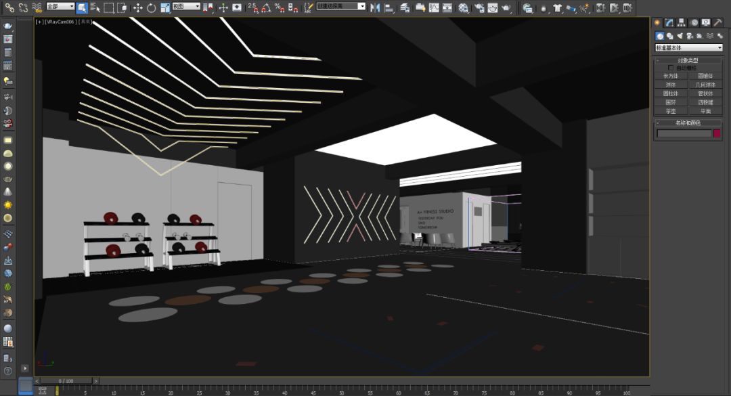The width and height of the screenshot is (731, 396).
Task: Open the Material Editor sphere icon
Action: [x=463, y=7]
